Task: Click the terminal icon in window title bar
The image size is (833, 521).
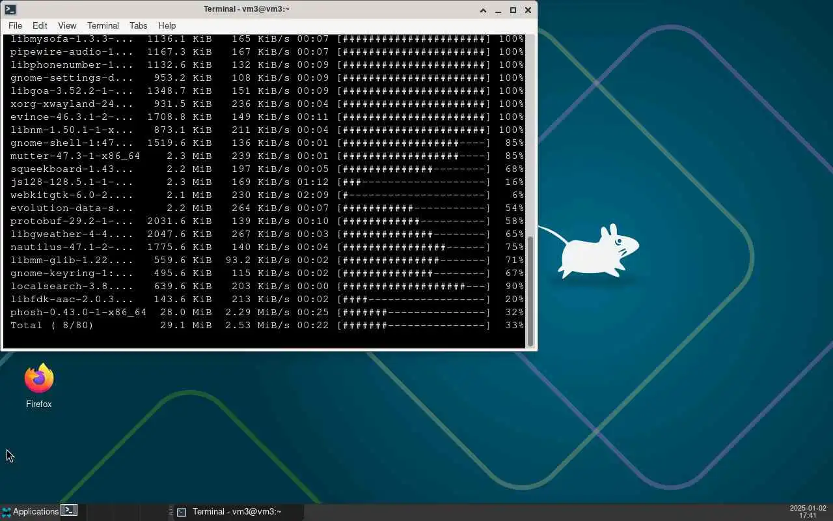Action: coord(10,10)
